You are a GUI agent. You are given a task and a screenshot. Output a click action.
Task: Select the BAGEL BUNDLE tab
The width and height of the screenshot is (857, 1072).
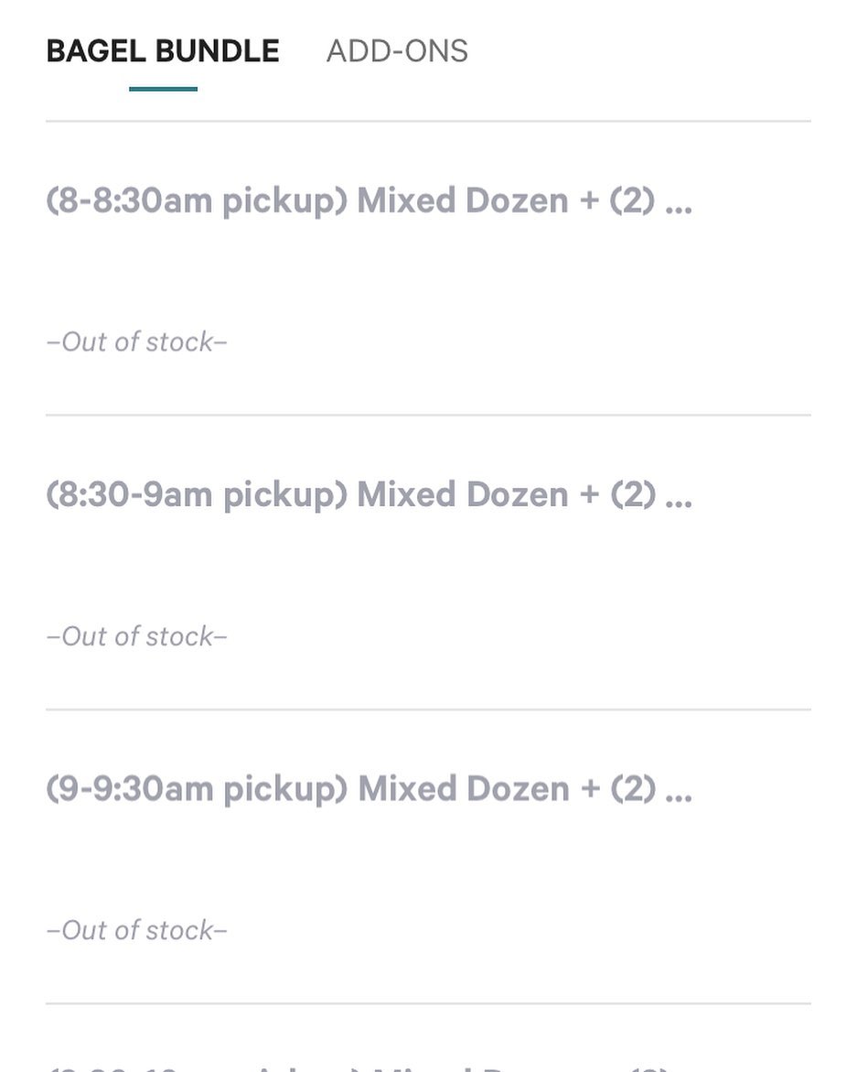pyautogui.click(x=163, y=51)
